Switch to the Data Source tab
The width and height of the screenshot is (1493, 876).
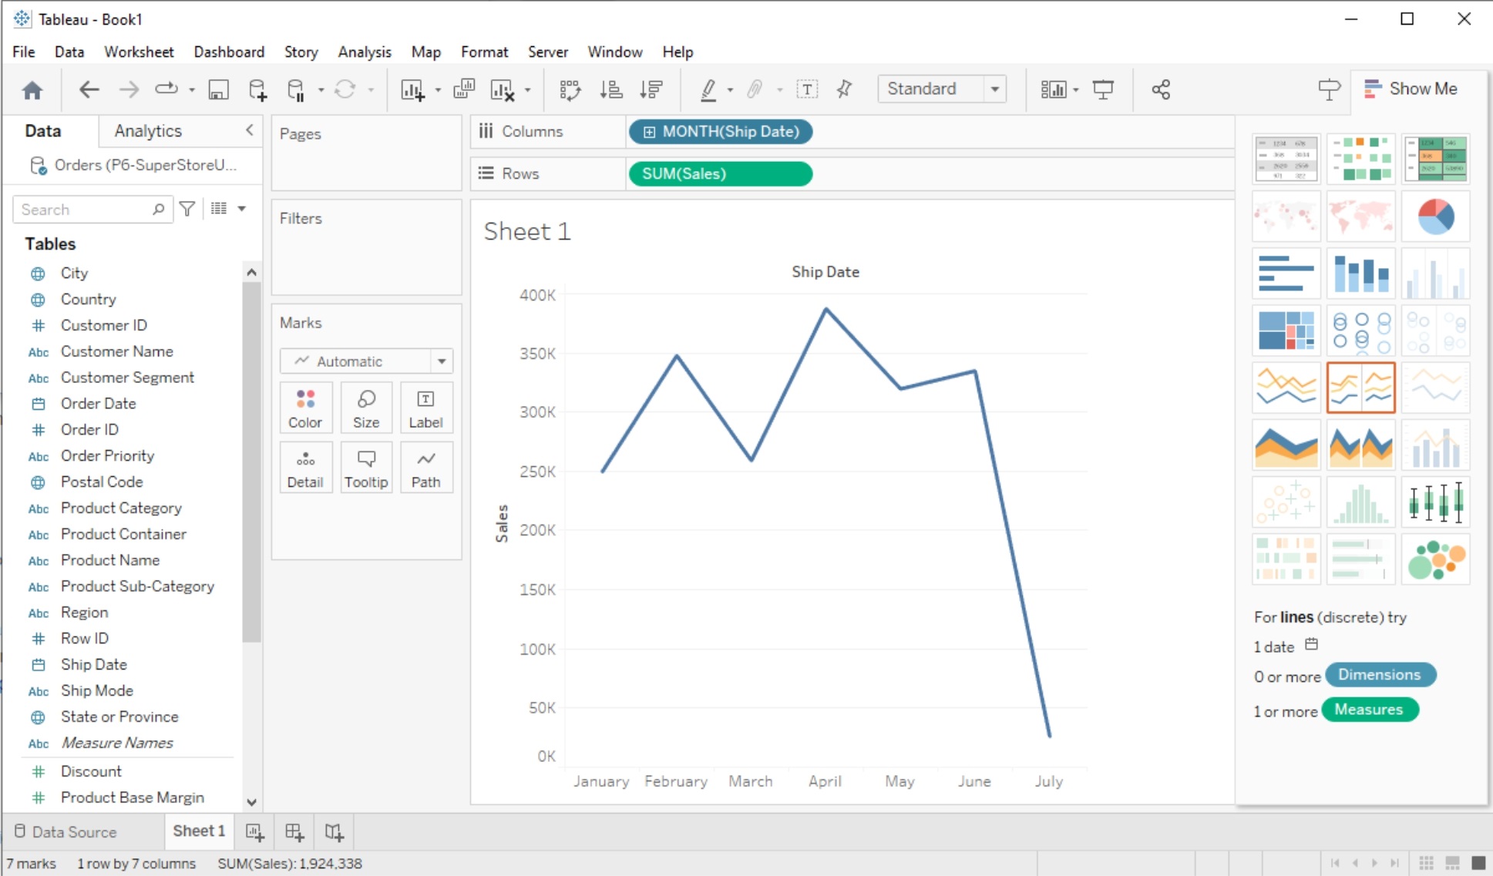click(x=66, y=832)
